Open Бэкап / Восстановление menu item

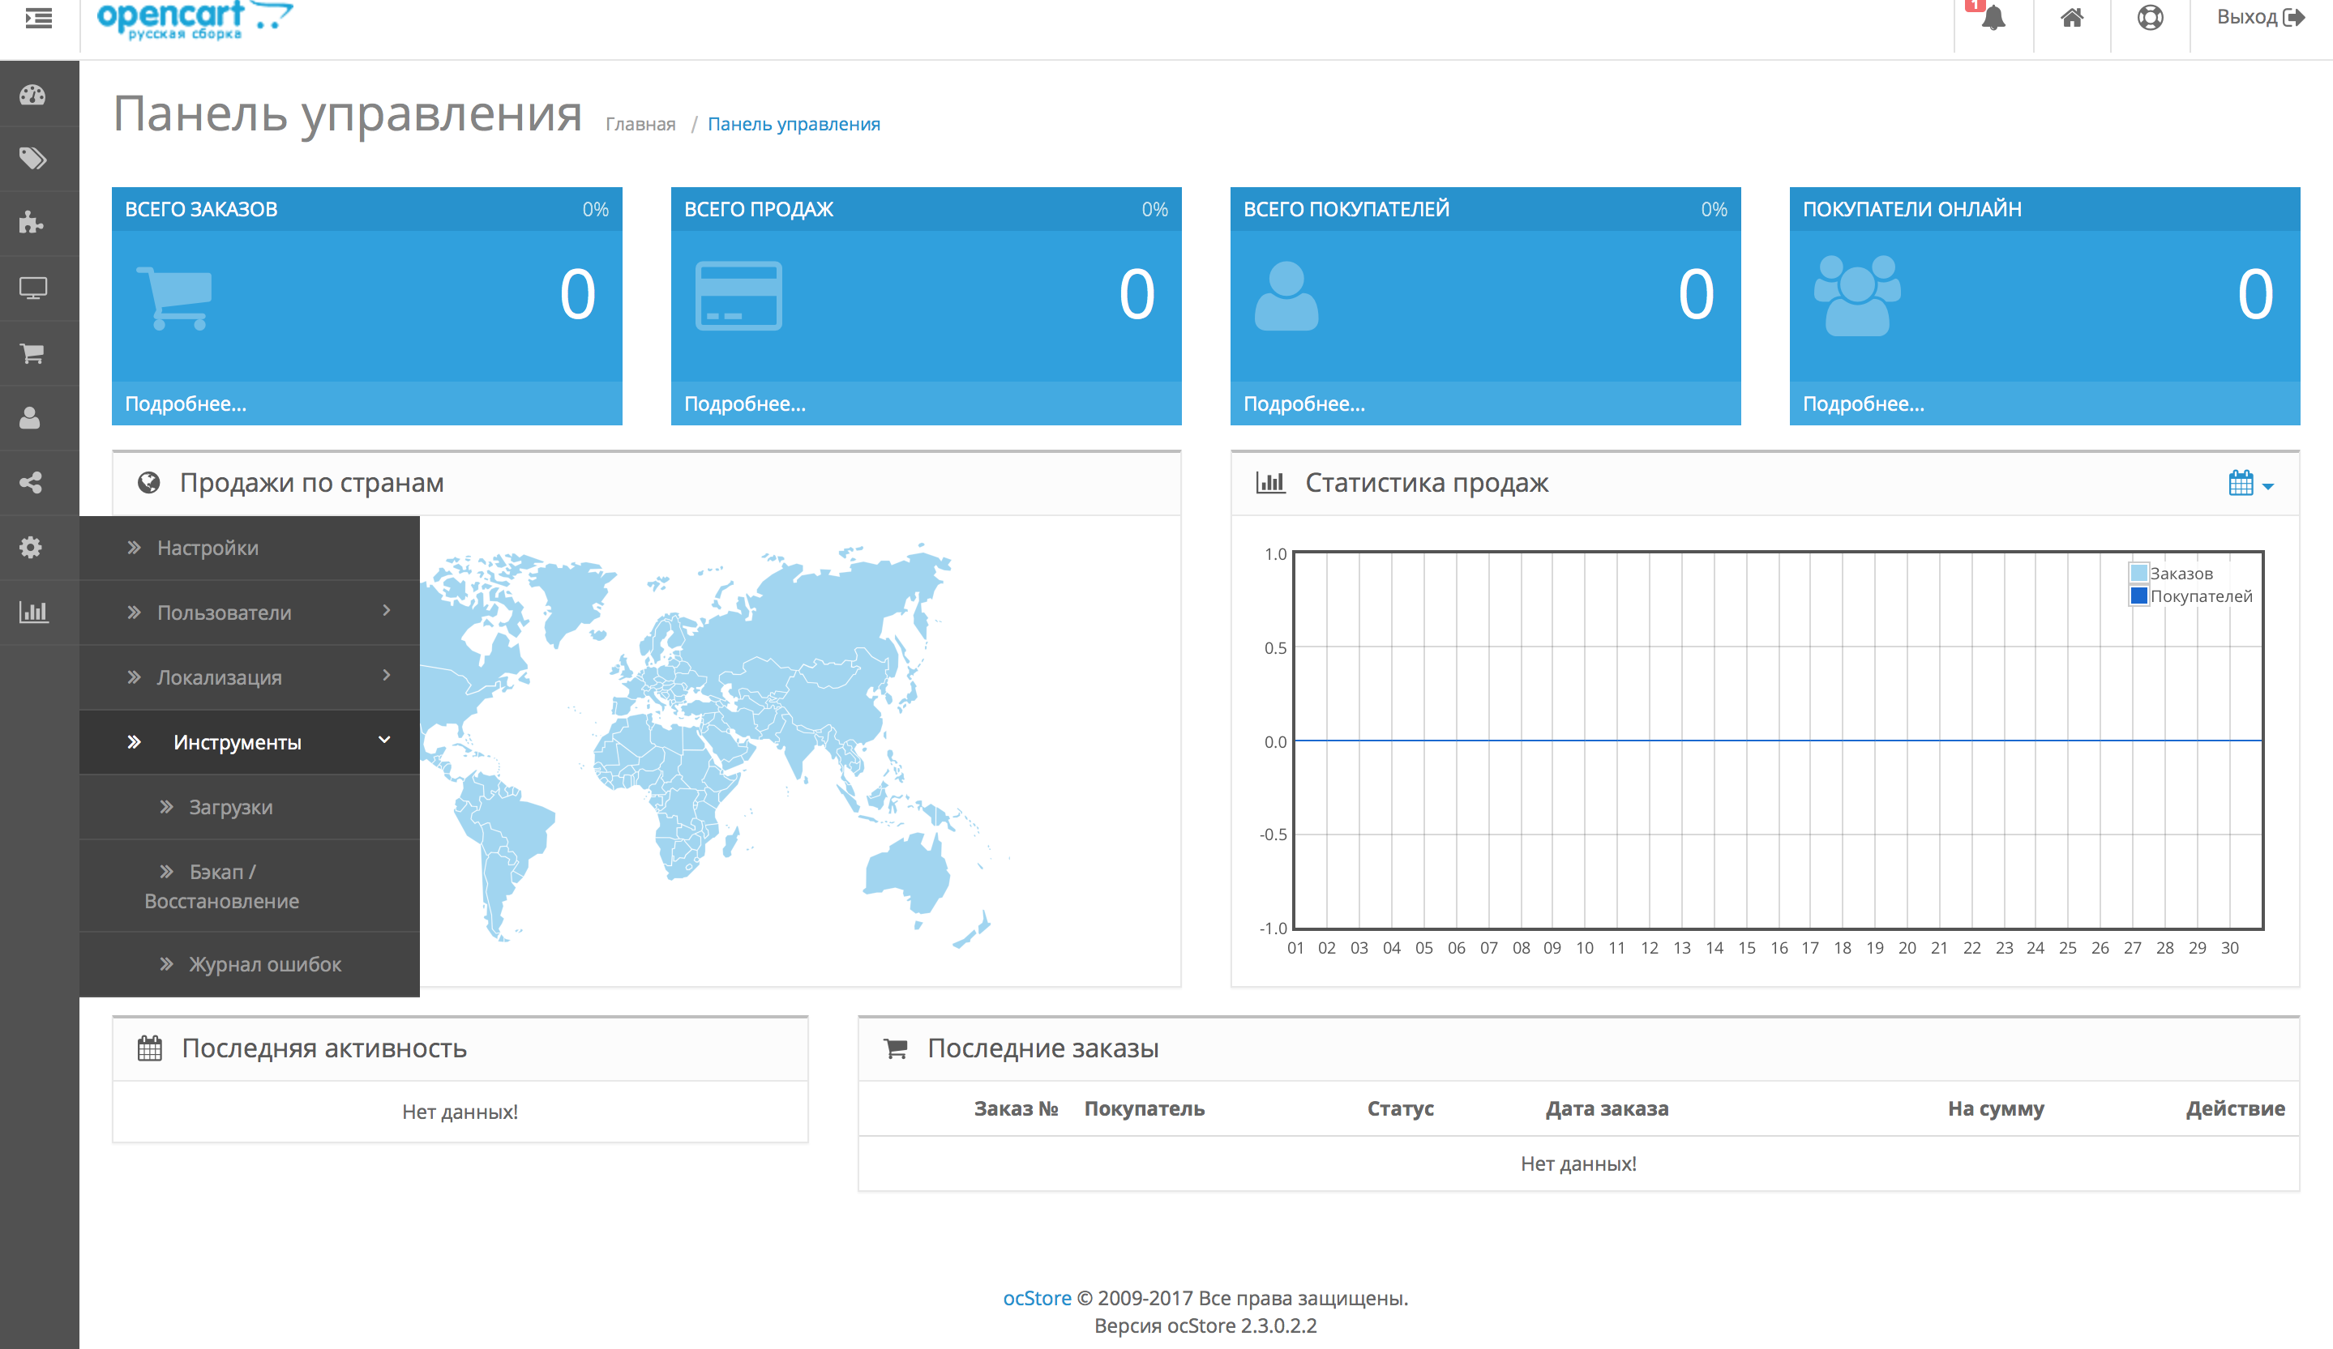pyautogui.click(x=250, y=886)
